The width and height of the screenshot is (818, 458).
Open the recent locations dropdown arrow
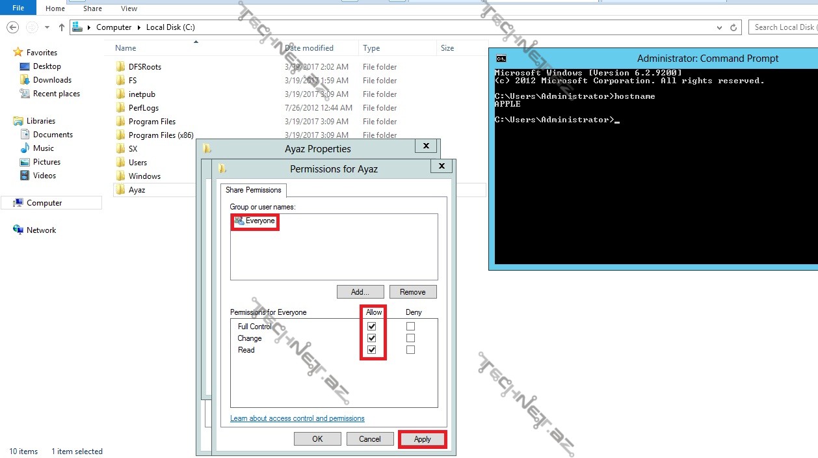[x=47, y=27]
